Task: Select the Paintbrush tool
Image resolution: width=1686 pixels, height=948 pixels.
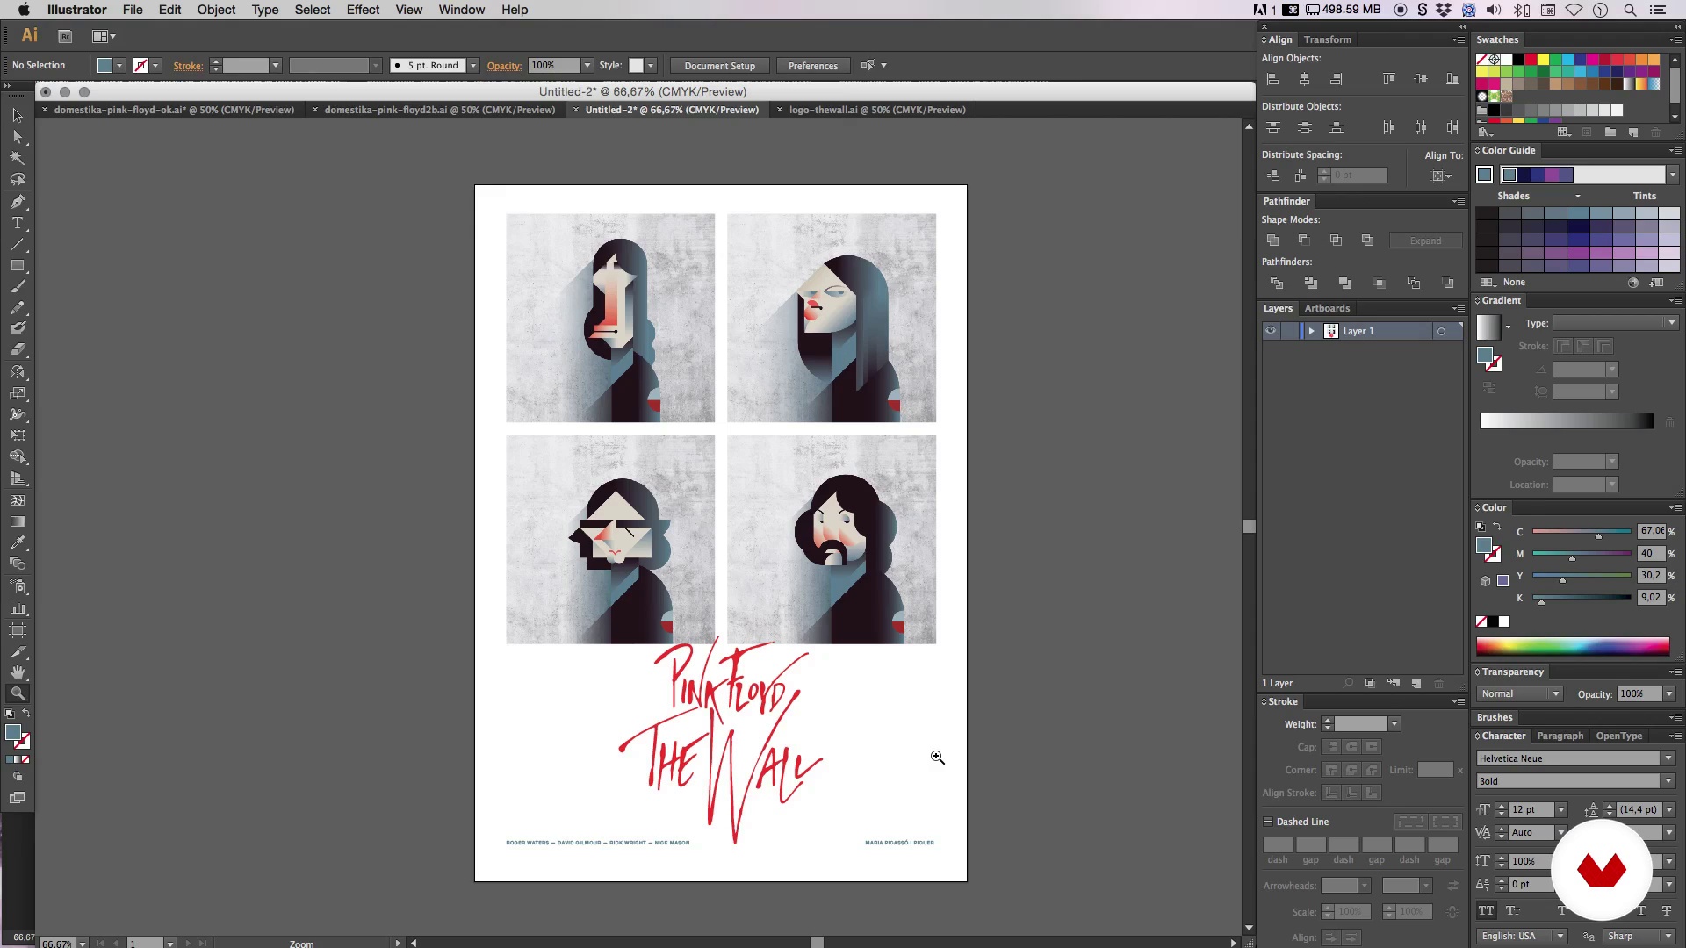Action: coord(17,286)
